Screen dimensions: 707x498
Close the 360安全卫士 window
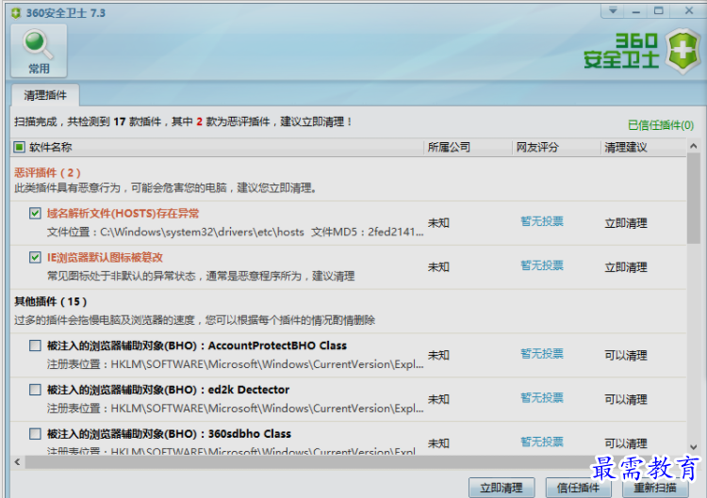coord(688,10)
